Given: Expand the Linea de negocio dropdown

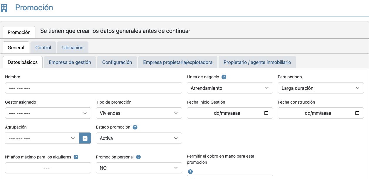Looking at the screenshot, I should pyautogui.click(x=230, y=88).
